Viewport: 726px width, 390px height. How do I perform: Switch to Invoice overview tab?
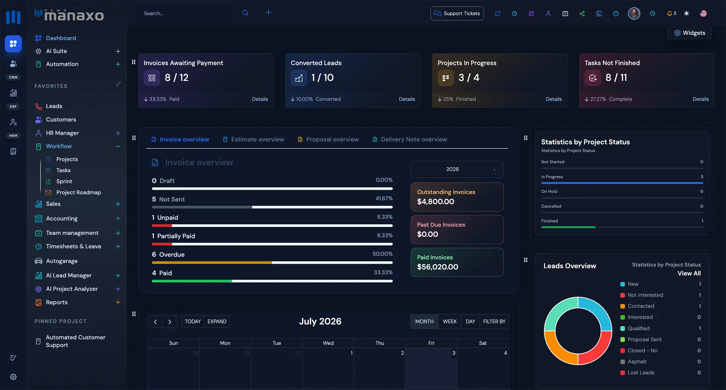180,139
